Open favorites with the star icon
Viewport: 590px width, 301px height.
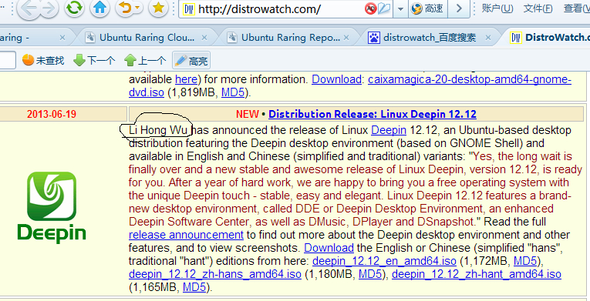pyautogui.click(x=158, y=8)
